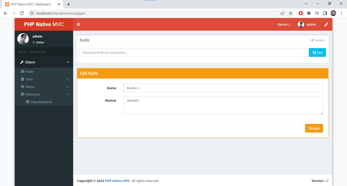Click the Kantor 1 link in the navbar
347x186 pixels.
pyautogui.click(x=284, y=24)
